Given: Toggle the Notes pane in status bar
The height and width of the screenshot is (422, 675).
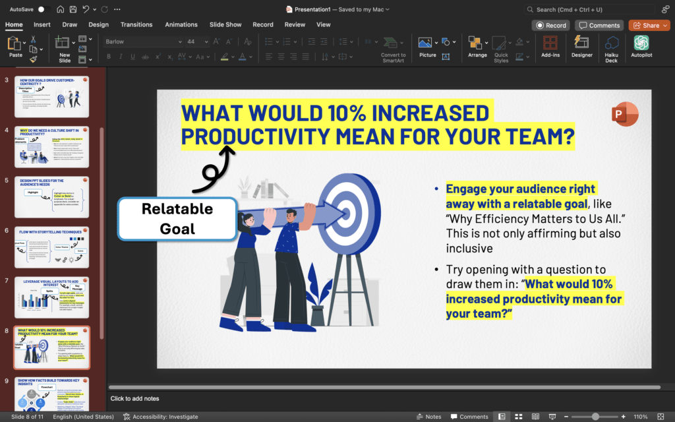Looking at the screenshot, I should 428,417.
